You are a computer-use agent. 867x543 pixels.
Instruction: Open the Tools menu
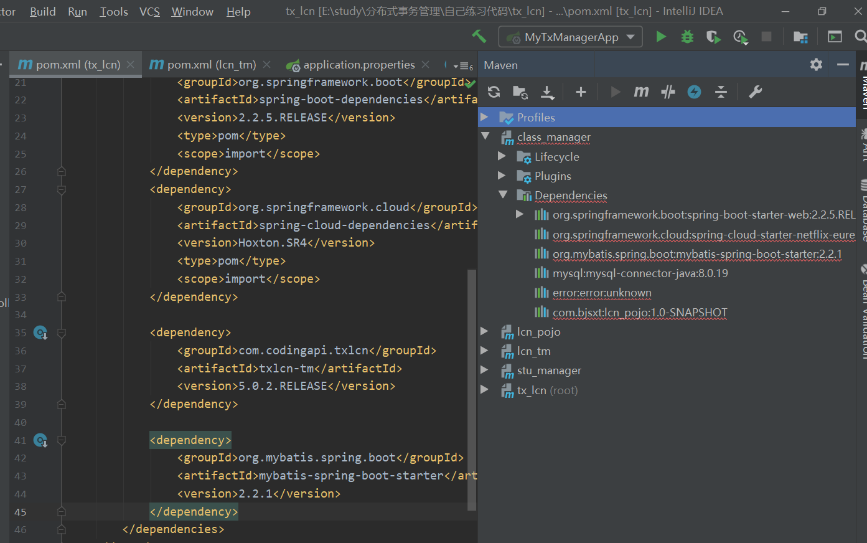click(x=114, y=11)
